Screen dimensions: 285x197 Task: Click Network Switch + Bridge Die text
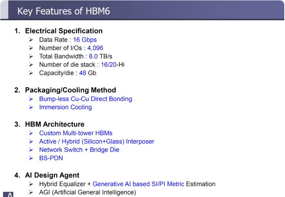79,150
